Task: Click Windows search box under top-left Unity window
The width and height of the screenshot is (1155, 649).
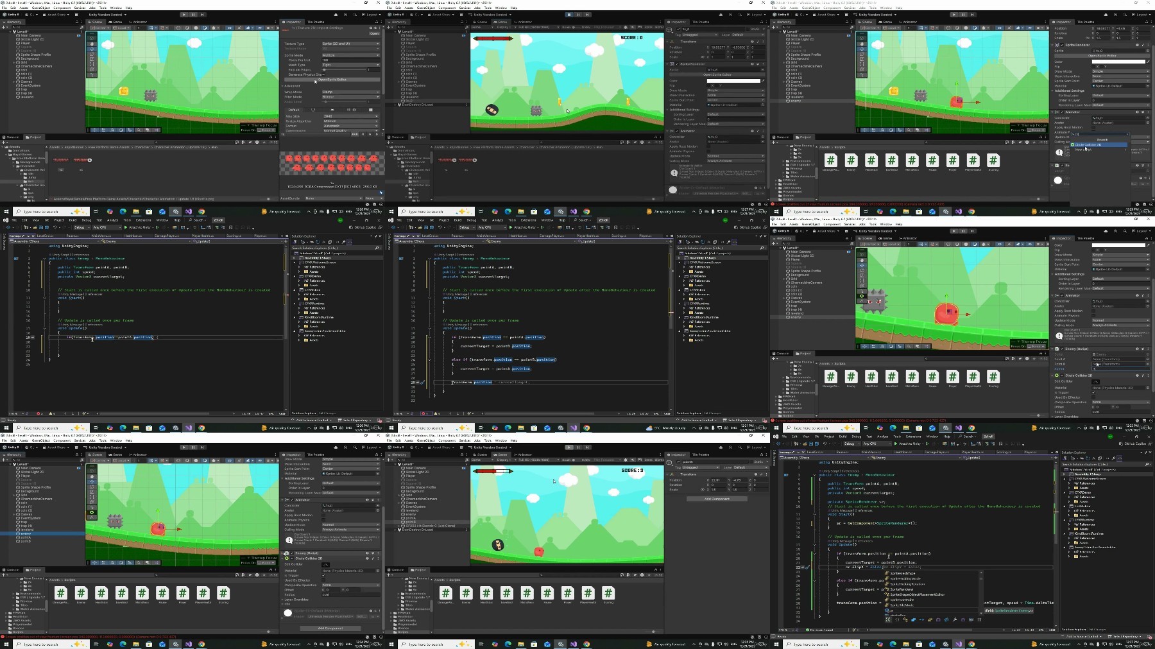Action: (53, 211)
